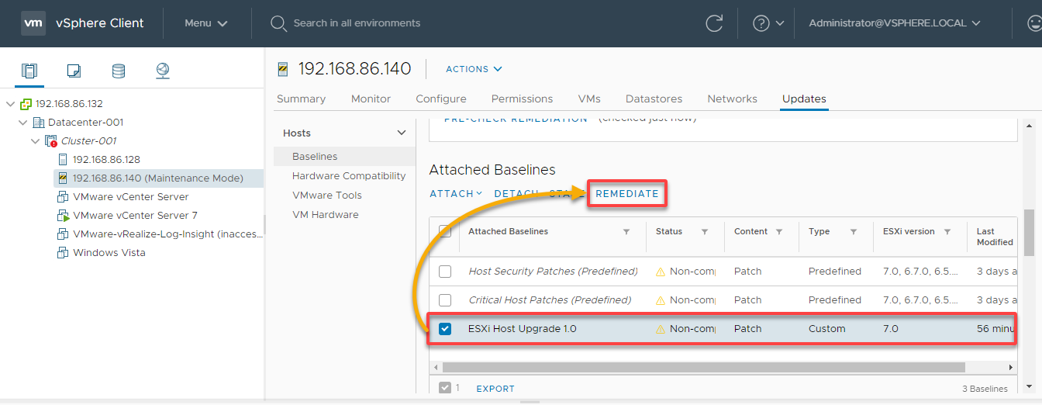Open the Permissions tab
Screen dimensions: 1042x405
point(522,99)
